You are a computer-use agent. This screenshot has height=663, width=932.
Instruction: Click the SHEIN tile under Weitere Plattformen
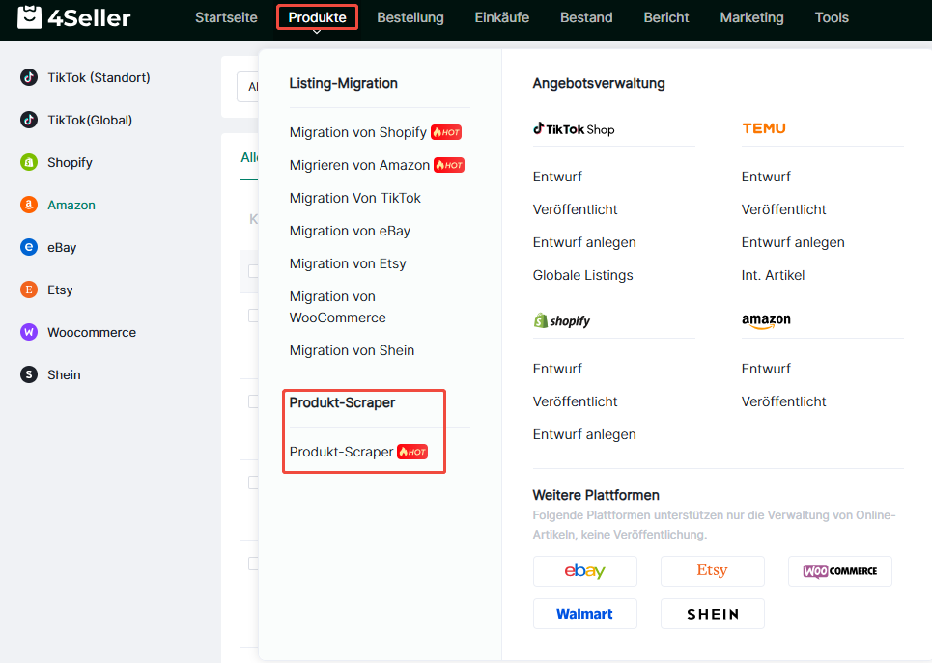pyautogui.click(x=712, y=614)
